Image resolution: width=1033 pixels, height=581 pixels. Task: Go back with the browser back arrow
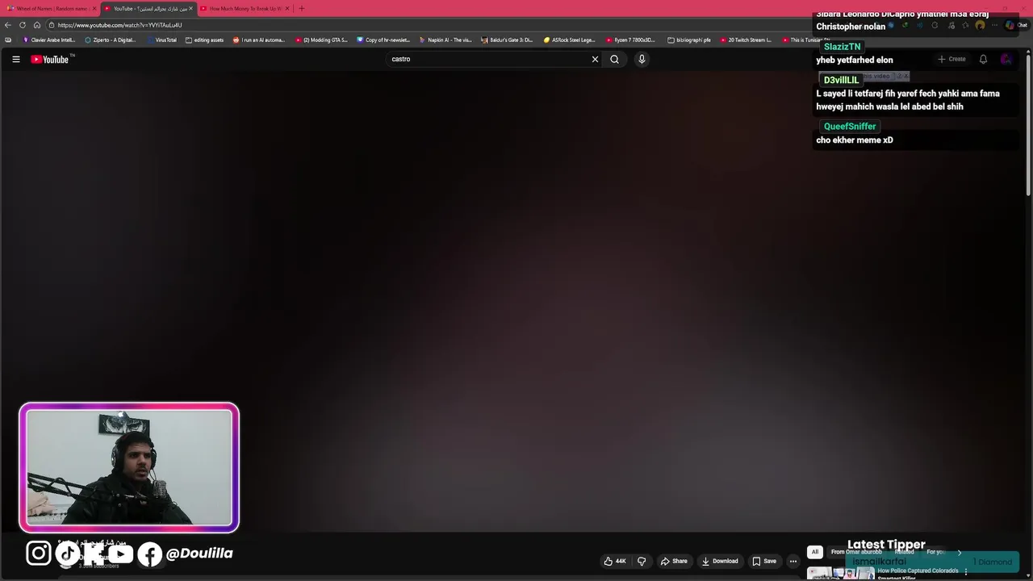(8, 25)
